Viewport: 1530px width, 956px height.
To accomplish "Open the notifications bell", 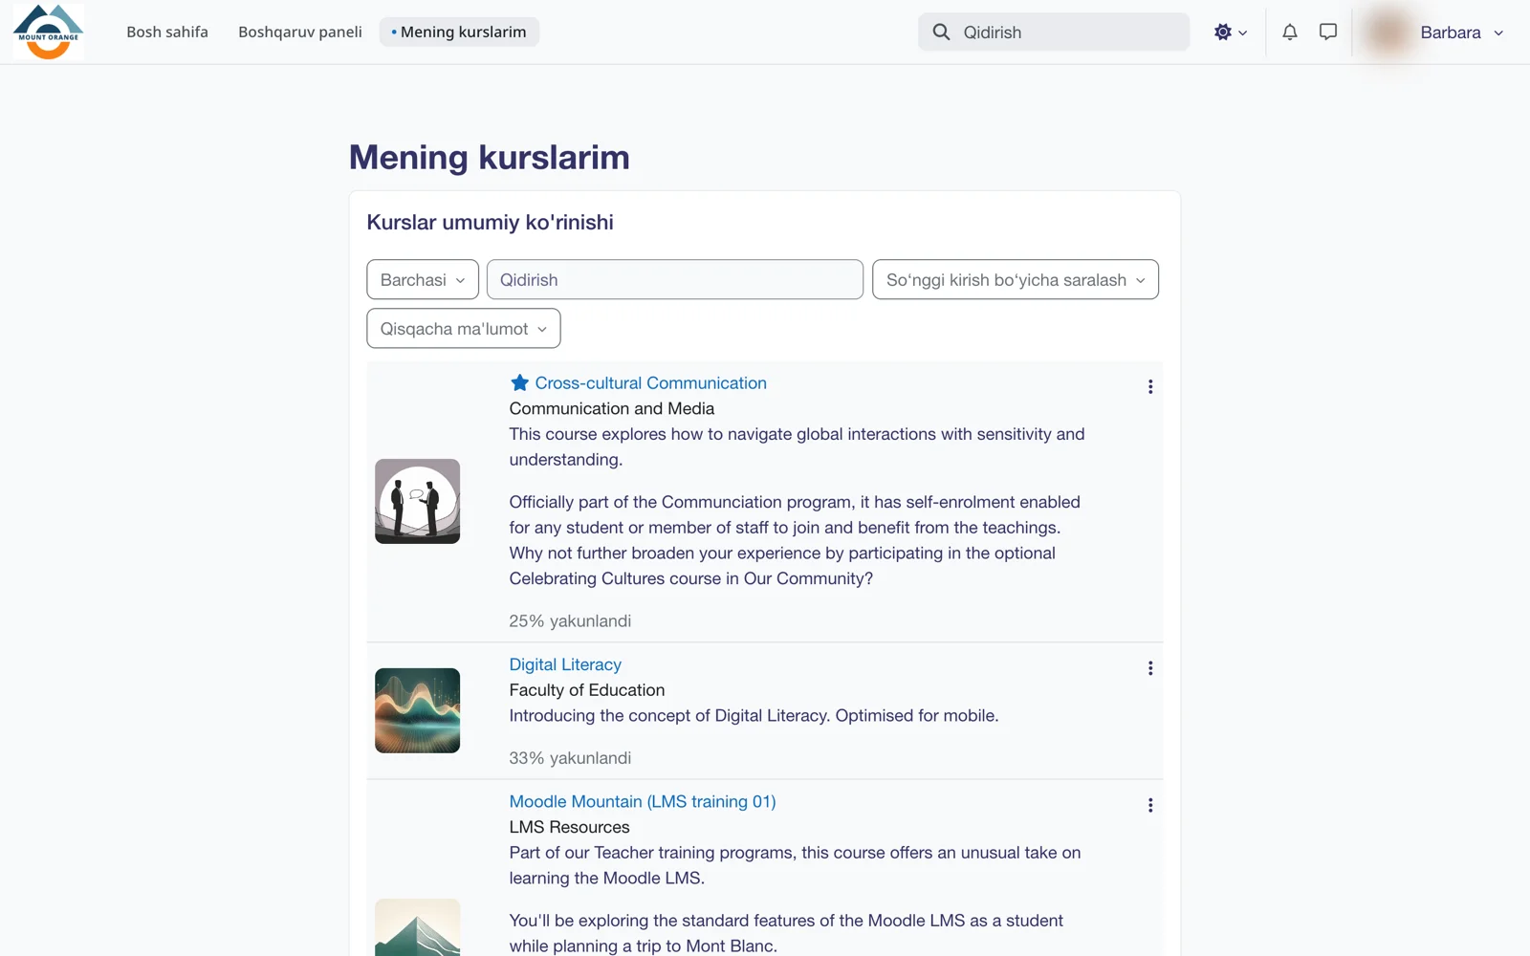I will coord(1289,32).
